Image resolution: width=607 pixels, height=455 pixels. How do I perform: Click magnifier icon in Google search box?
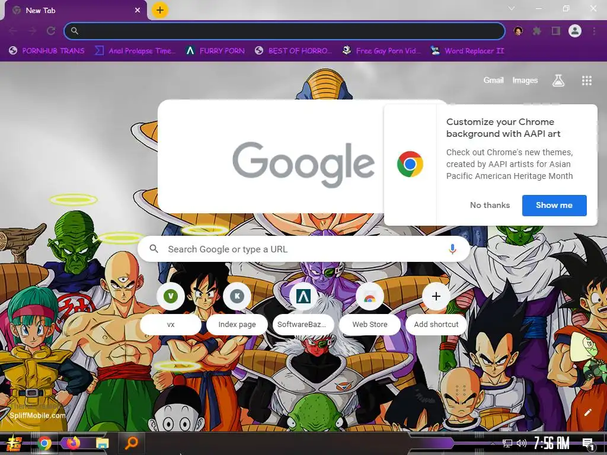pyautogui.click(x=154, y=249)
